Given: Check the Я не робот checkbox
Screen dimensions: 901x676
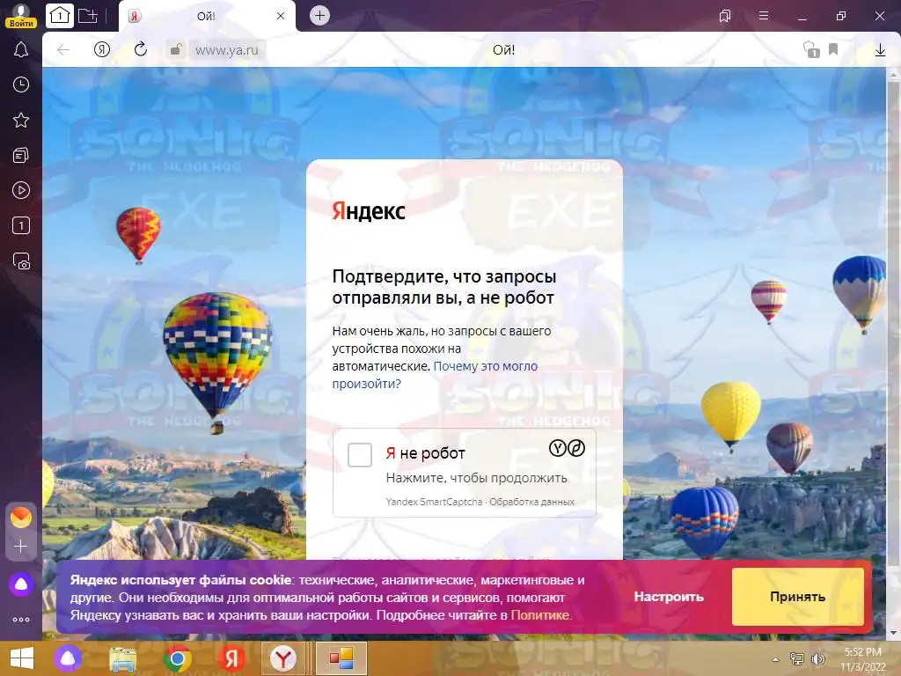Looking at the screenshot, I should tap(360, 455).
